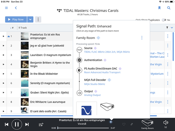Click PS Audio logo thumbnail
The image size is (175, 131).
pyautogui.click(x=87, y=108)
